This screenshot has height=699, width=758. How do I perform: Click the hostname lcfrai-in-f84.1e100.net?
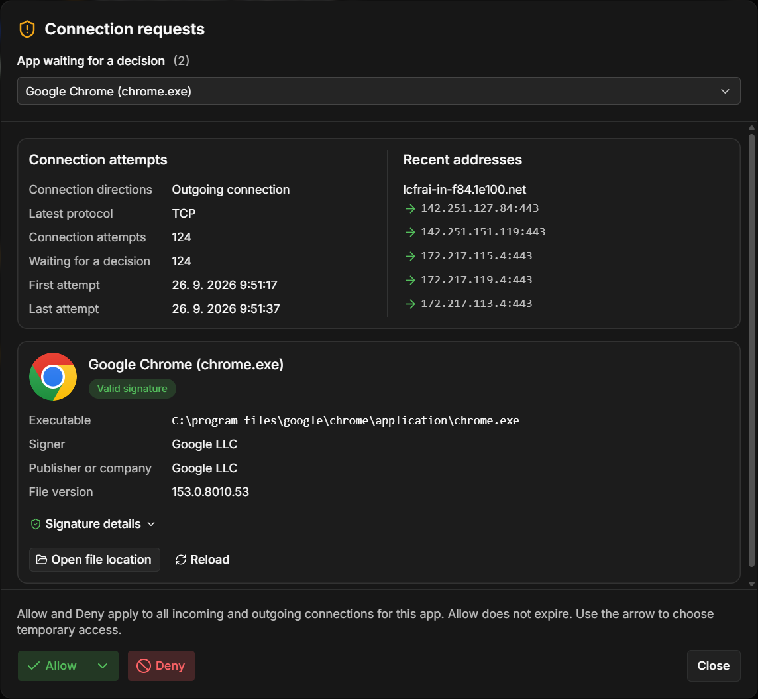tap(464, 189)
